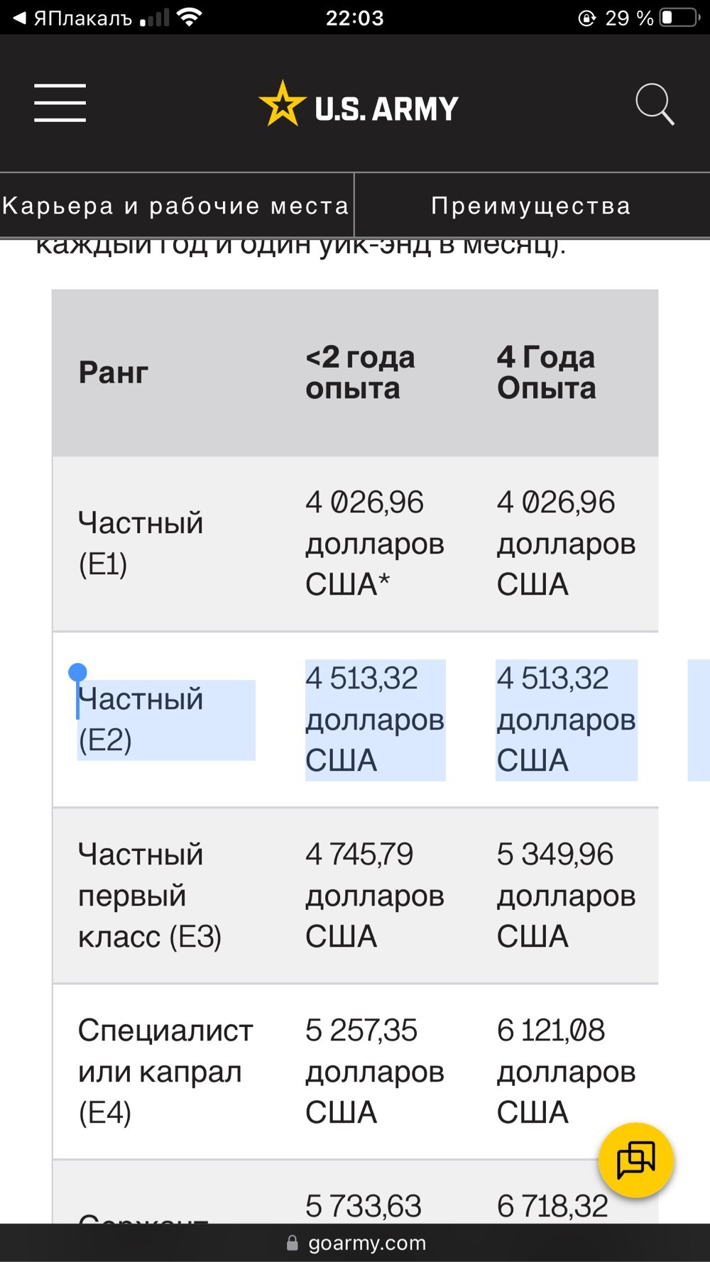710x1262 pixels.
Task: Tap the Частный первый класс (E3) cell
Action: tap(150, 896)
